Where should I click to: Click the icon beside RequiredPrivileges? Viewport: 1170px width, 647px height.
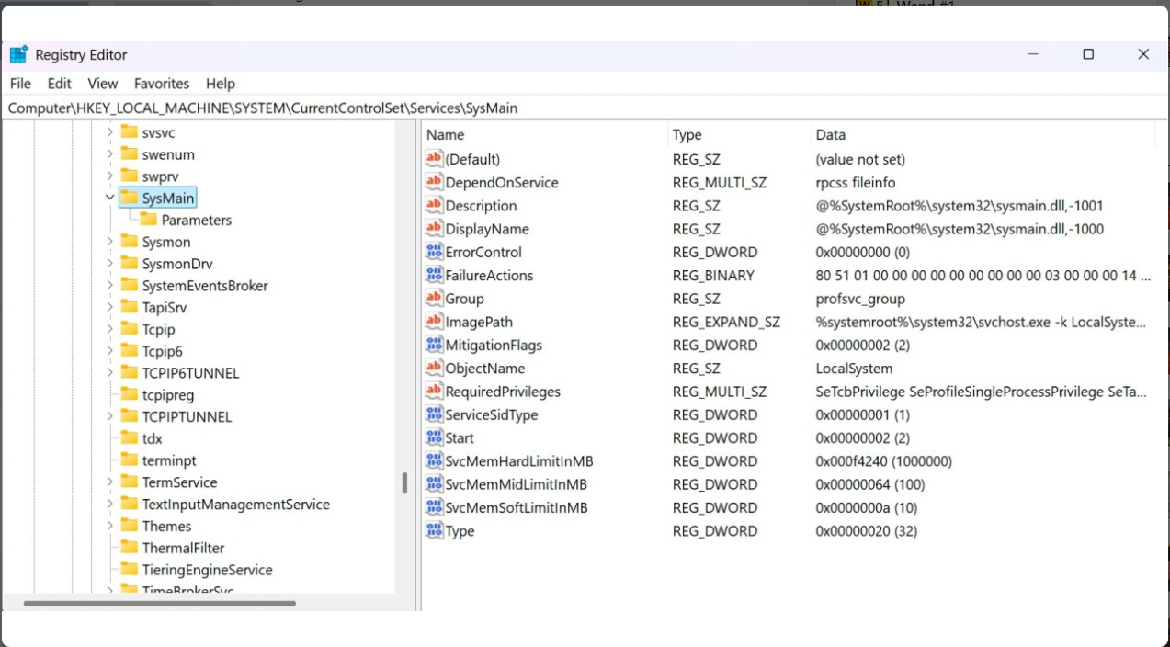(435, 392)
